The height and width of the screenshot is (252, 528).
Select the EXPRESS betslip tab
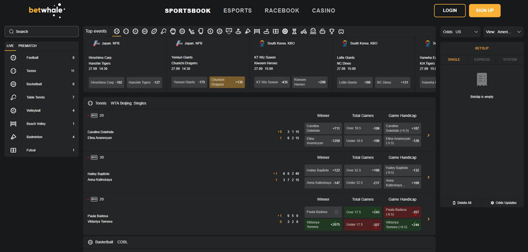point(482,60)
